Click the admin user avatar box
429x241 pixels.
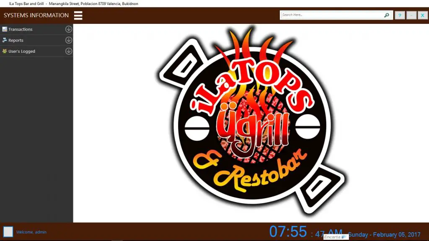click(8, 232)
